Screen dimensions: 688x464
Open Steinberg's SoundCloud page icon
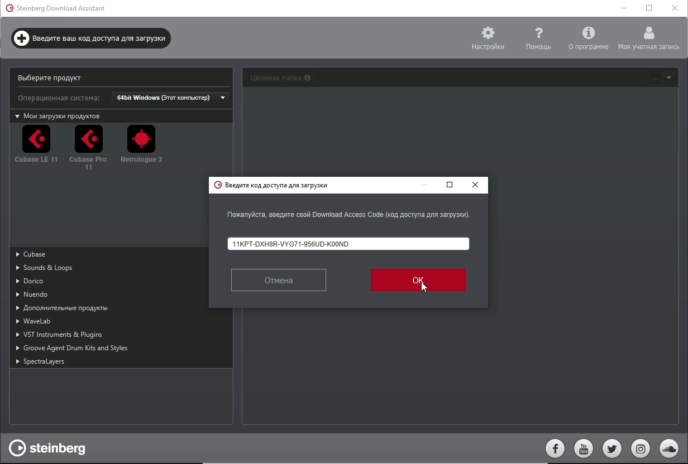pos(669,448)
